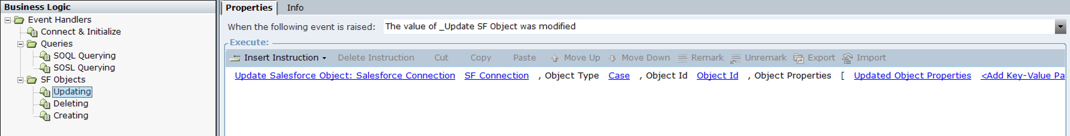This screenshot has height=136, width=1070.
Task: Collapse the Event Handlers tree node
Action: [x=7, y=20]
